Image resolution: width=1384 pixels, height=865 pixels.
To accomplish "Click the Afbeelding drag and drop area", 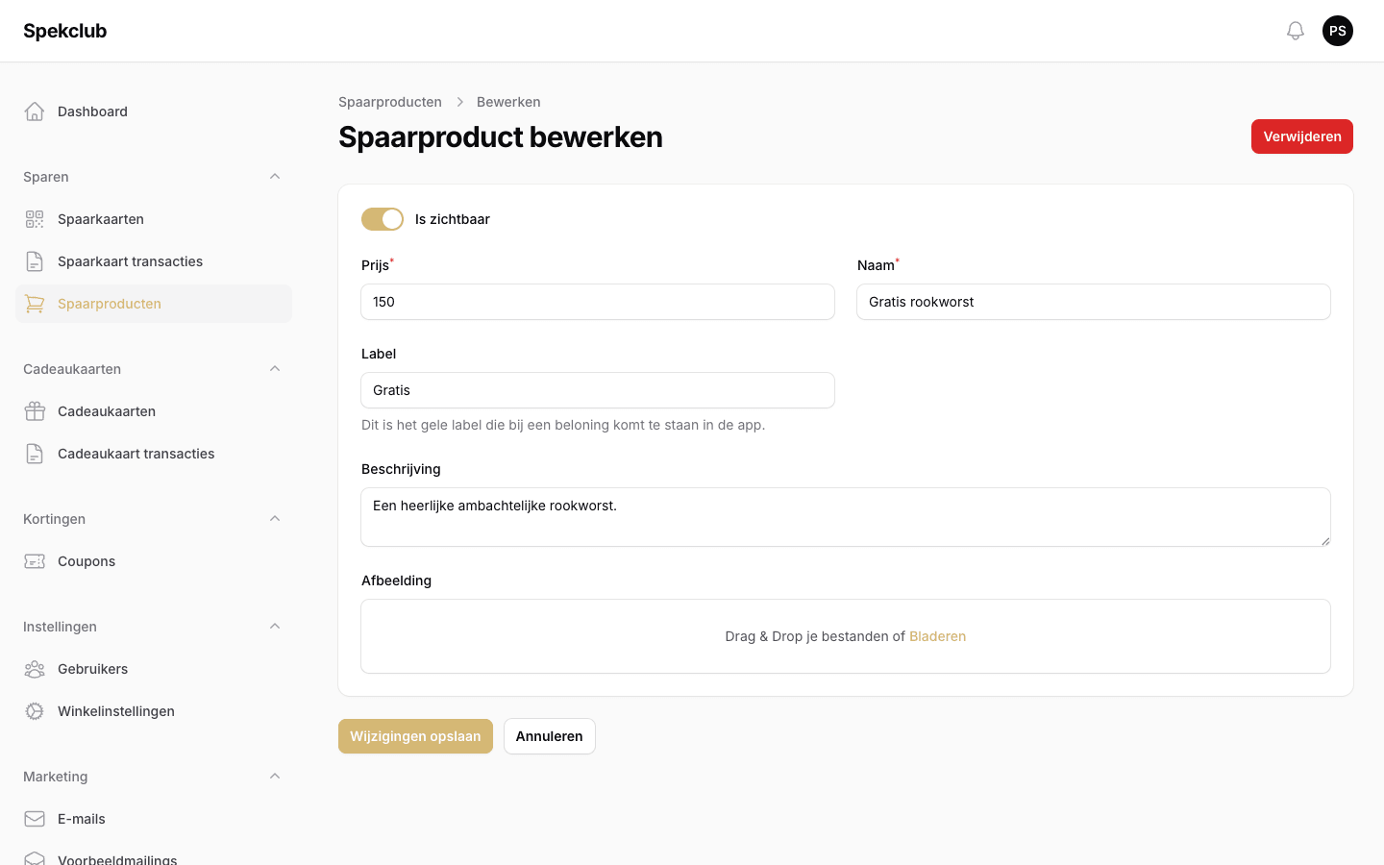I will [x=846, y=636].
